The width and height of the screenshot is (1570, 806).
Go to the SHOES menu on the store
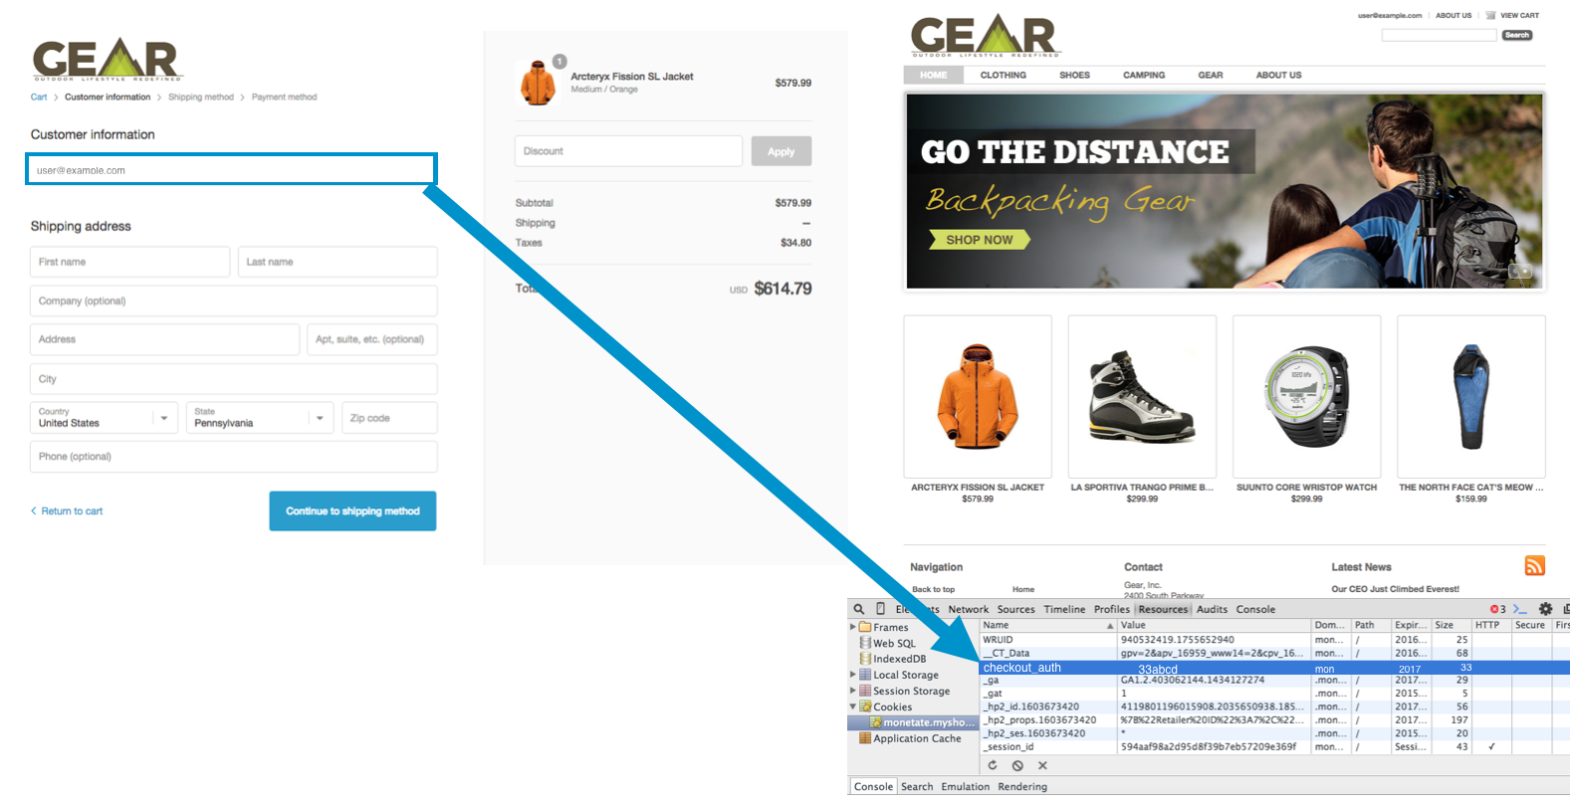pos(1074,75)
